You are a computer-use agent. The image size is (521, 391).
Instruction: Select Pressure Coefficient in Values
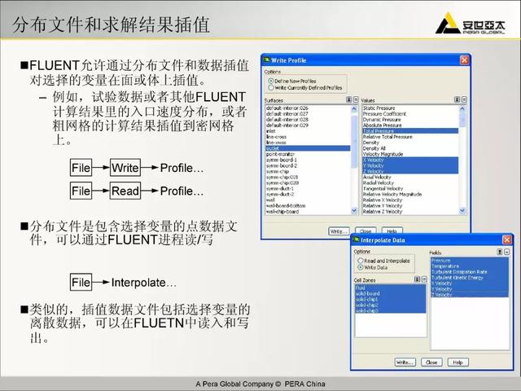(410, 114)
